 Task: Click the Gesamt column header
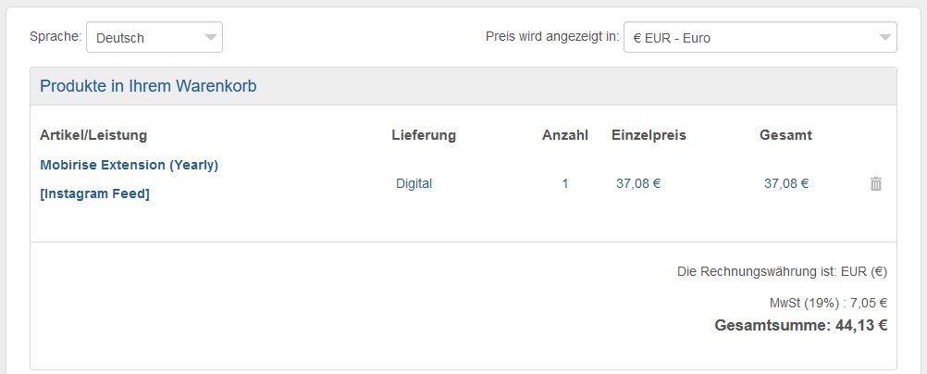pyautogui.click(x=785, y=135)
